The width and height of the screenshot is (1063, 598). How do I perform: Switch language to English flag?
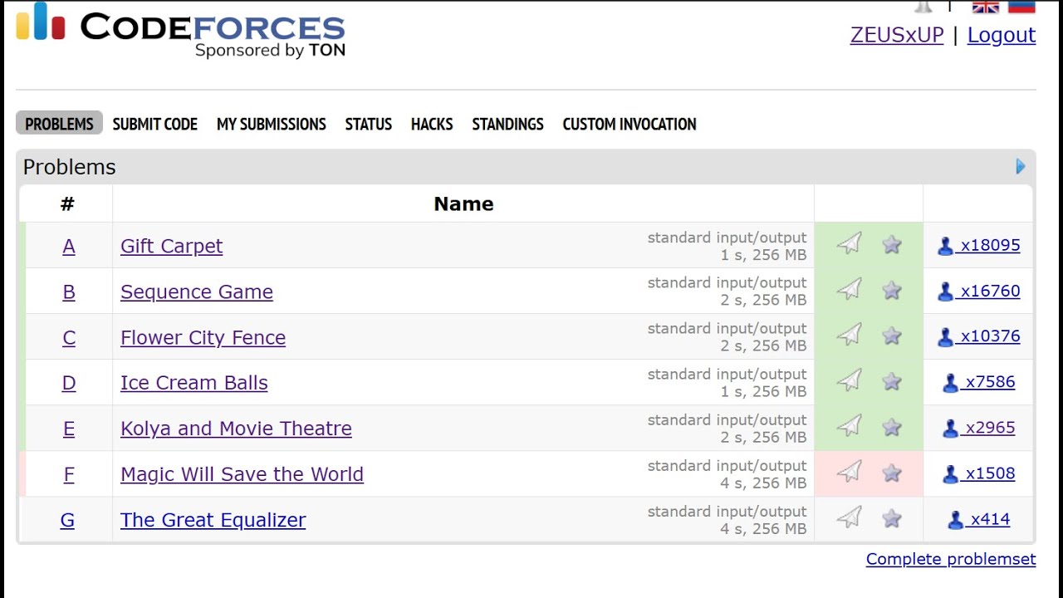986,7
